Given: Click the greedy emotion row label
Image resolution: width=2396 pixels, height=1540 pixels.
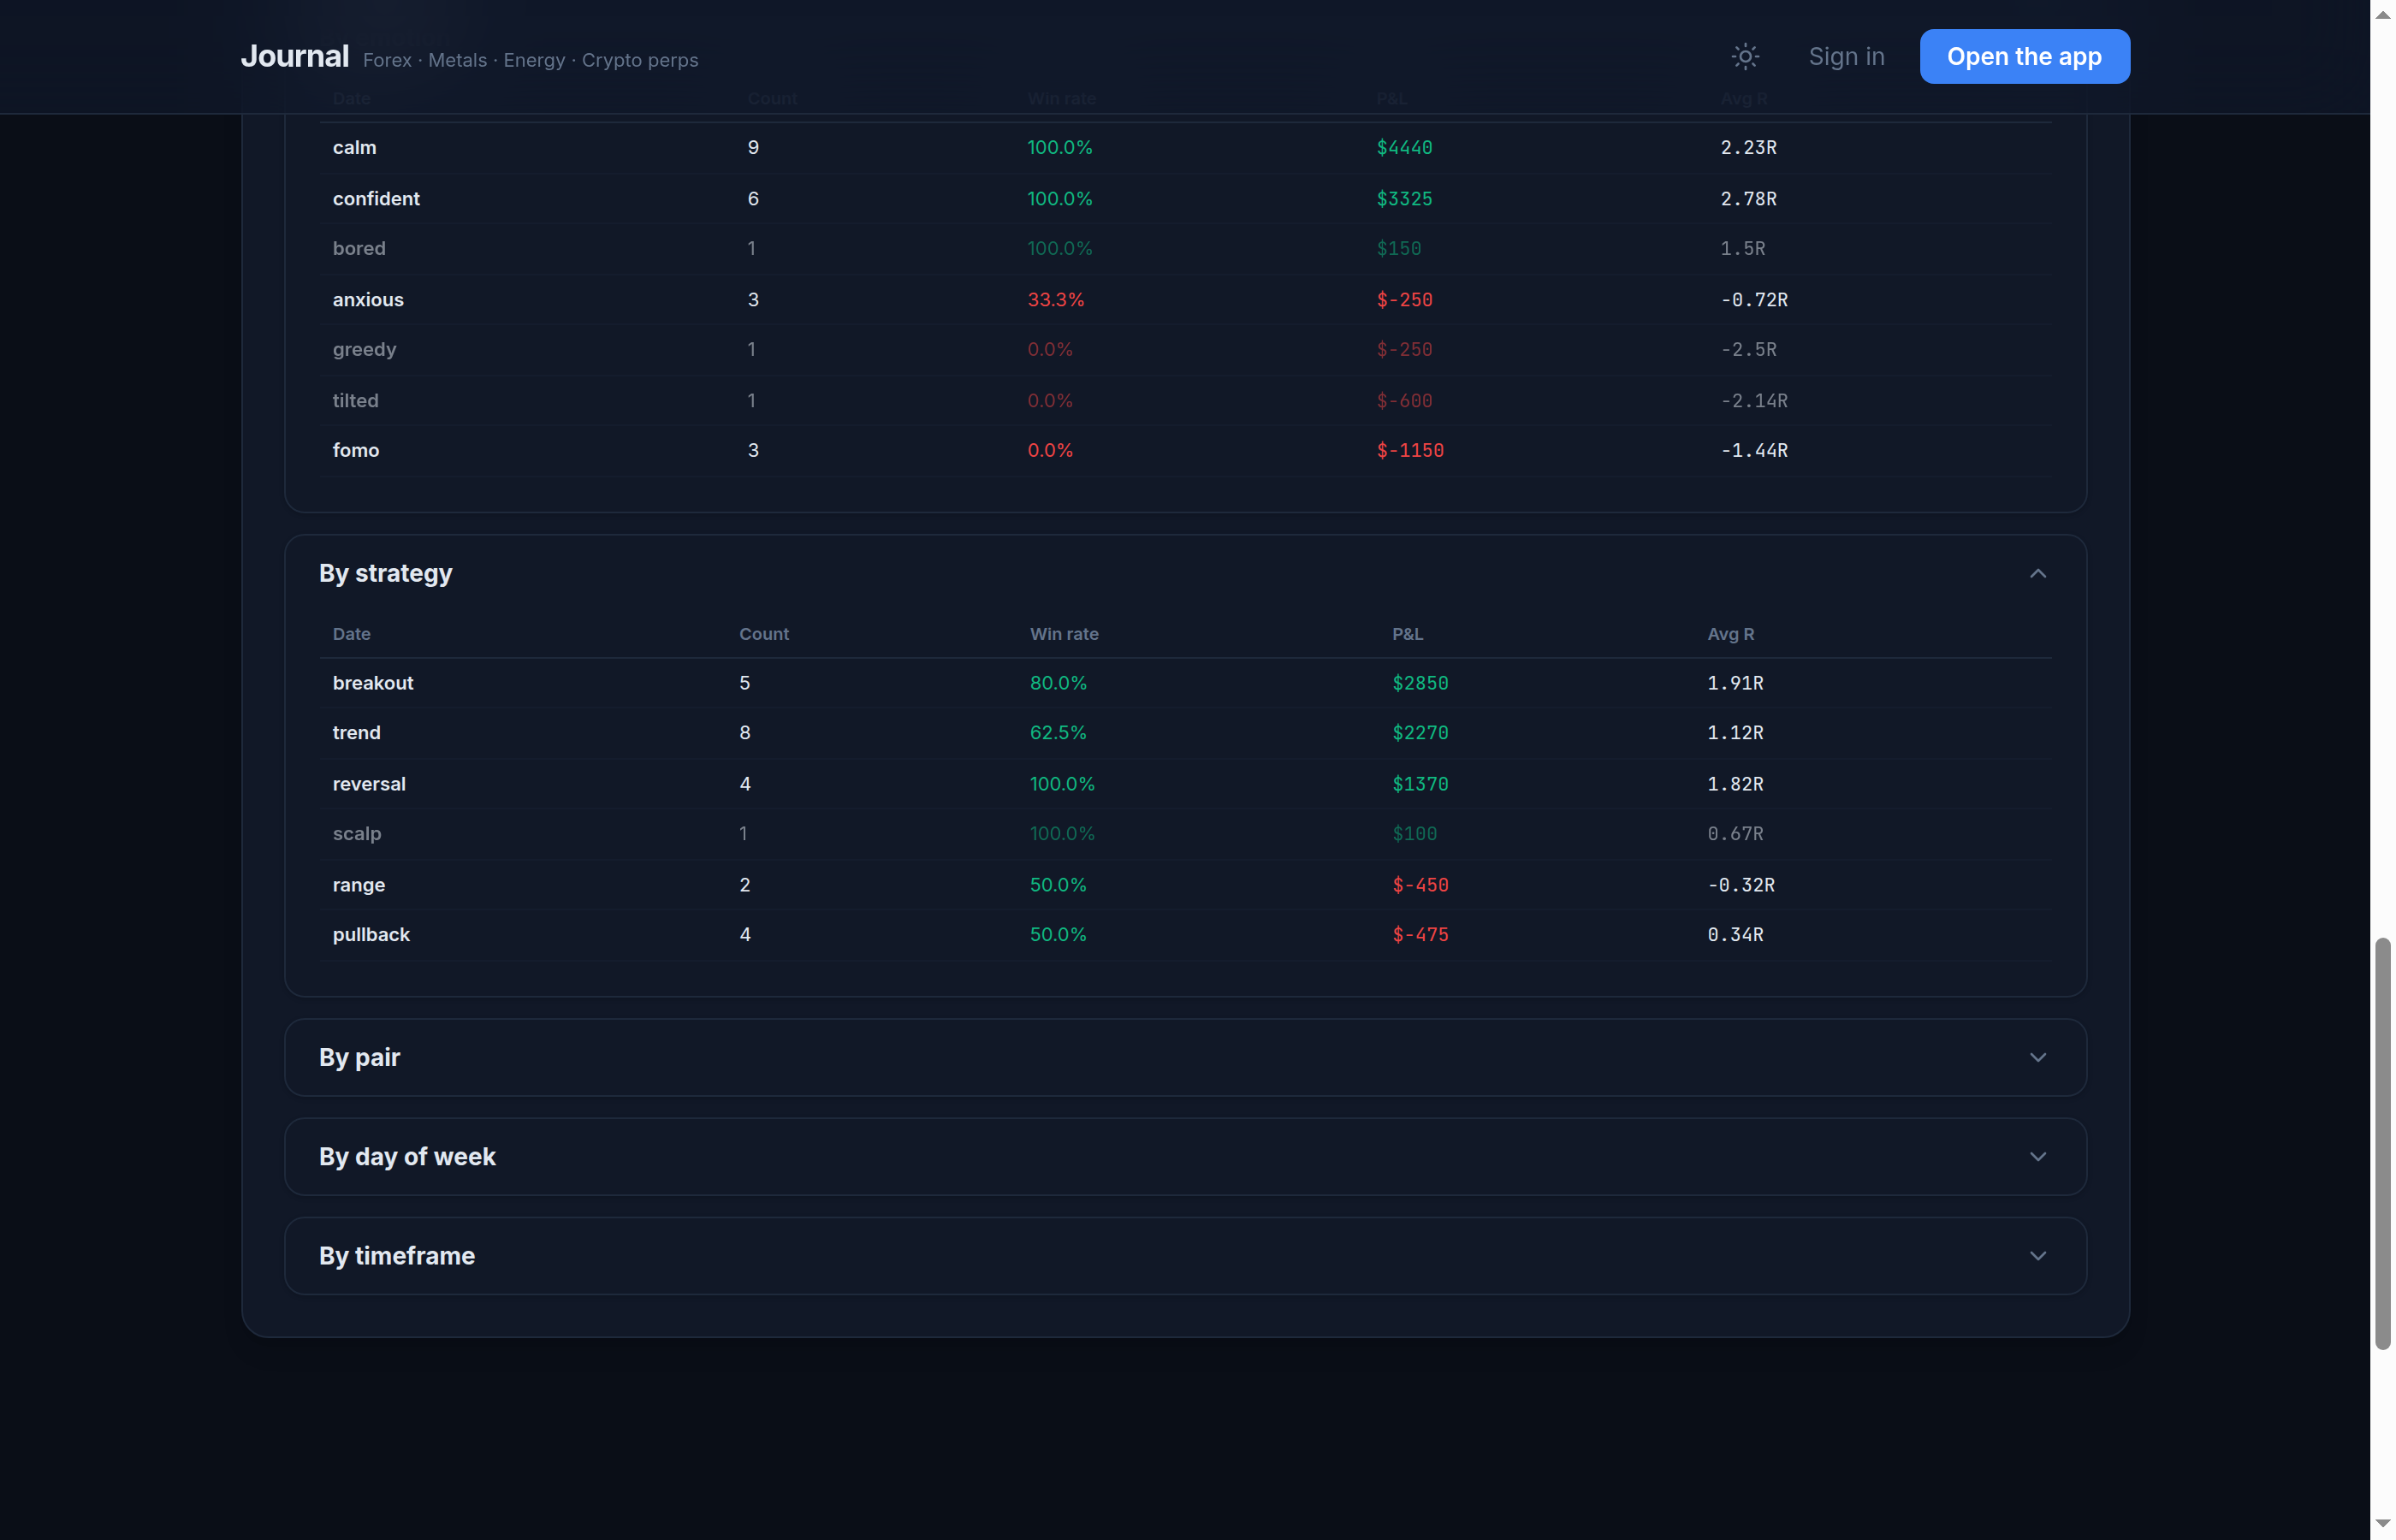Looking at the screenshot, I should coord(365,350).
